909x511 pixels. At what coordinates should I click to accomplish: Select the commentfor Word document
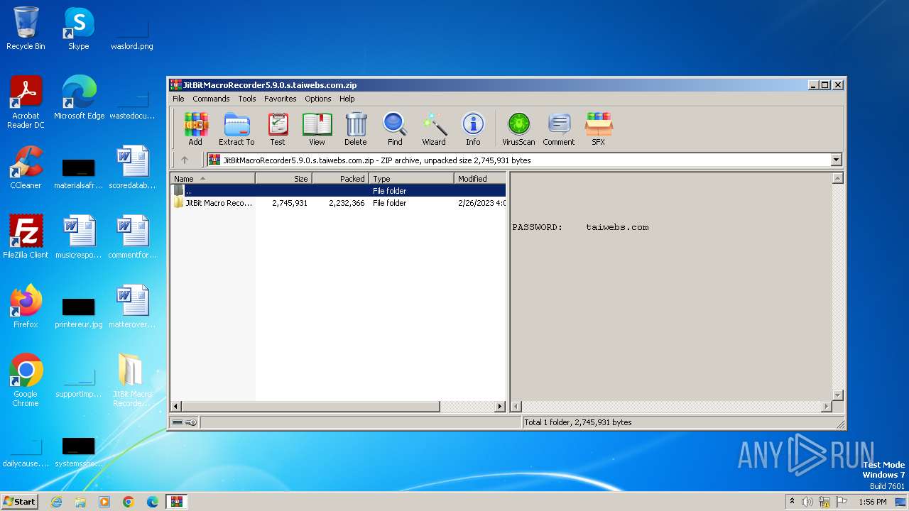(x=132, y=236)
